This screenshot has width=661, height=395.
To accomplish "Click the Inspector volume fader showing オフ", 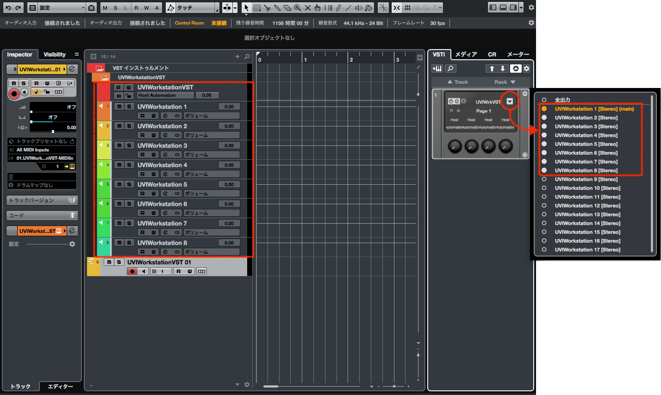I will pos(53,107).
